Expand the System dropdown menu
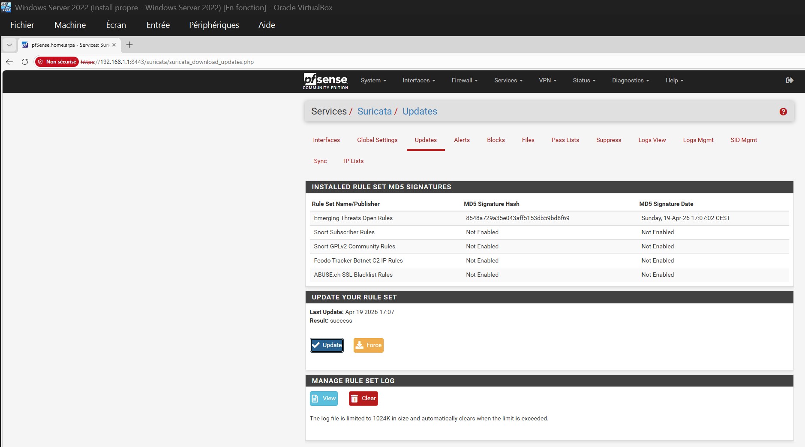The height and width of the screenshot is (447, 805). point(373,80)
